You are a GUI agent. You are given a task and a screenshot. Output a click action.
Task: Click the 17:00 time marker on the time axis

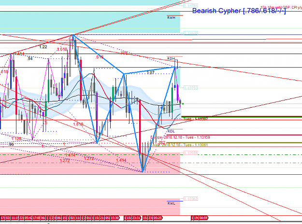(x=36, y=218)
